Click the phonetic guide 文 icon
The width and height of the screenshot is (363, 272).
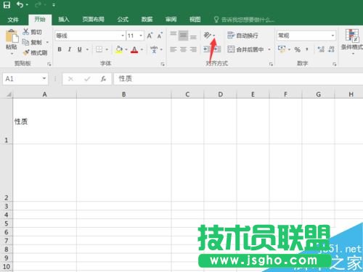pyautogui.click(x=154, y=49)
